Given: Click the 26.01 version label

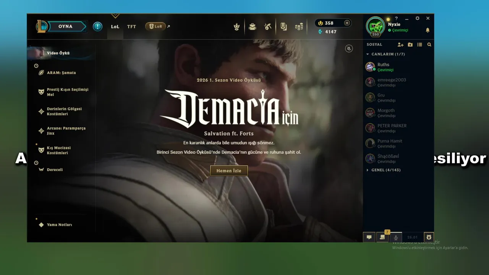Looking at the screenshot, I should coord(412,238).
